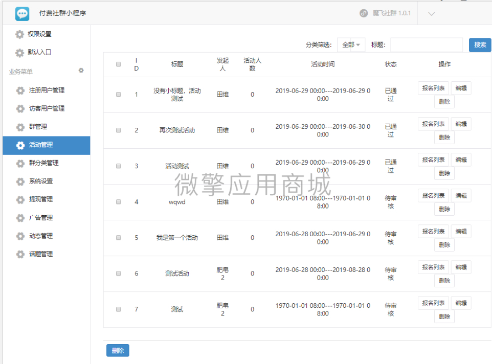Image resolution: width=492 pixels, height=364 pixels.
Task: Click the blue 搜索 button
Action: [480, 45]
